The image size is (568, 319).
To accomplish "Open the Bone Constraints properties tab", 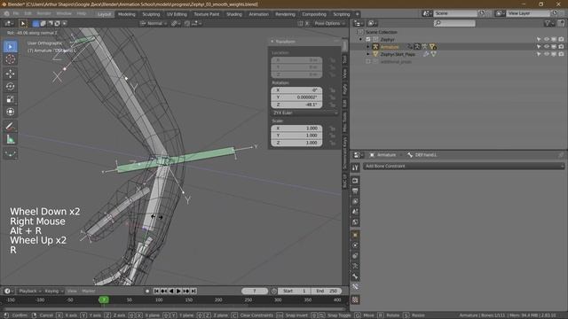I will click(x=355, y=287).
